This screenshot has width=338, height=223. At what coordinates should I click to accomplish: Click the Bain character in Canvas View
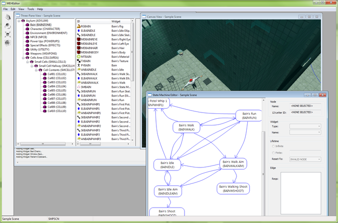tap(192, 83)
